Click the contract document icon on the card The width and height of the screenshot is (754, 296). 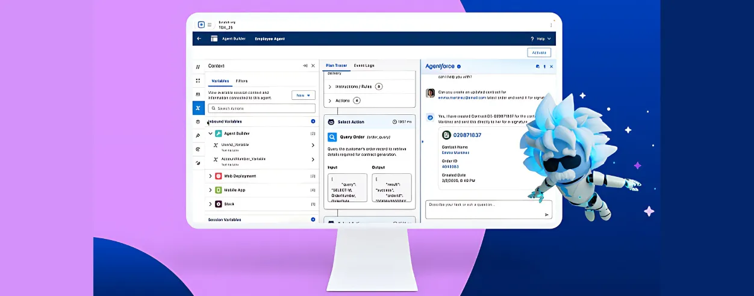click(x=446, y=135)
